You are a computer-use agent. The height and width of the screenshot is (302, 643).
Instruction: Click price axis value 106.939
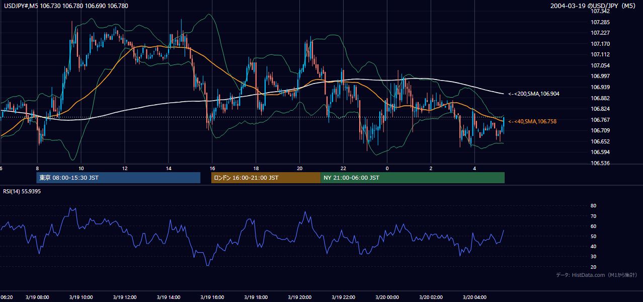tap(600, 87)
